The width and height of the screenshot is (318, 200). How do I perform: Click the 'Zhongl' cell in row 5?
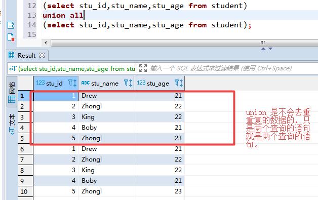pyautogui.click(x=106, y=138)
